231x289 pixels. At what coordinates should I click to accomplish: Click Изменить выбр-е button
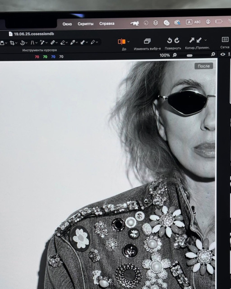point(147,44)
